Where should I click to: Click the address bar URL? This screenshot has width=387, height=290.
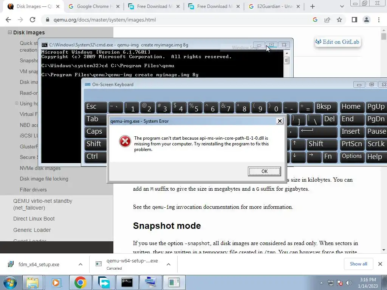pos(105,20)
